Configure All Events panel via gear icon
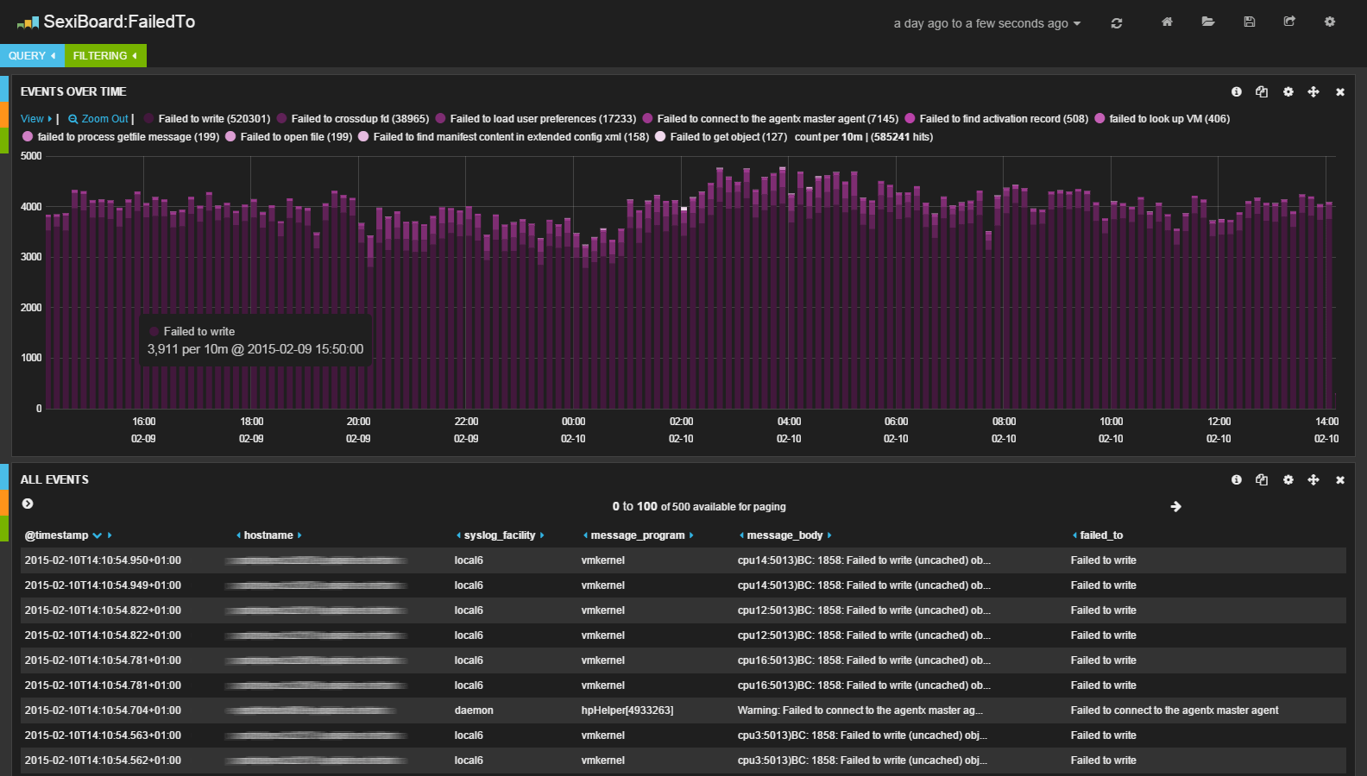Screen dimensions: 1367x776 coord(1288,479)
